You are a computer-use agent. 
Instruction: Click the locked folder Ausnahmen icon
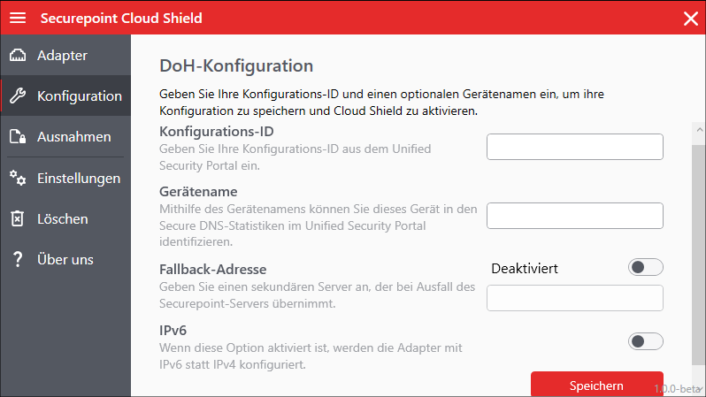[x=18, y=137]
